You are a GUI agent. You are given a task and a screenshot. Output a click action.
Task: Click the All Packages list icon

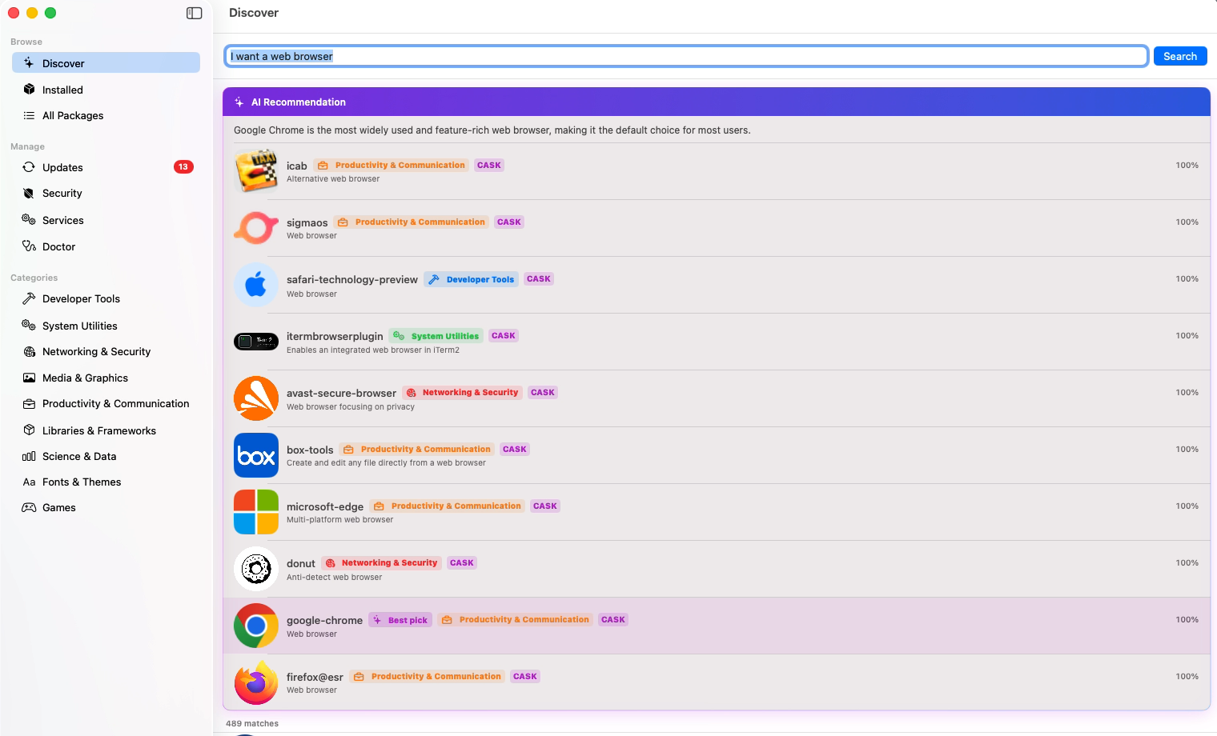click(x=29, y=115)
